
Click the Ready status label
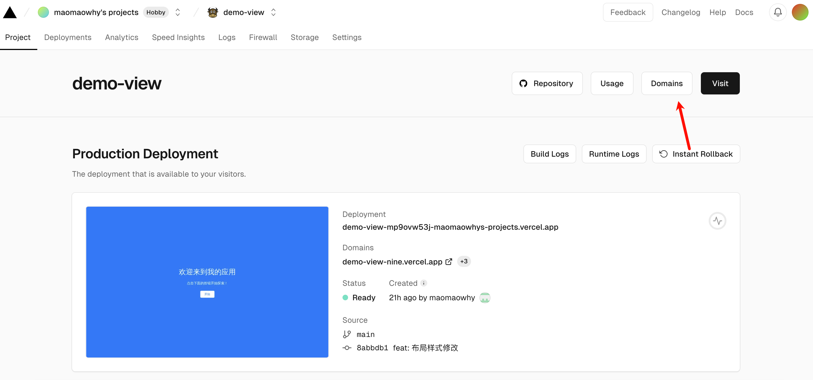[364, 297]
